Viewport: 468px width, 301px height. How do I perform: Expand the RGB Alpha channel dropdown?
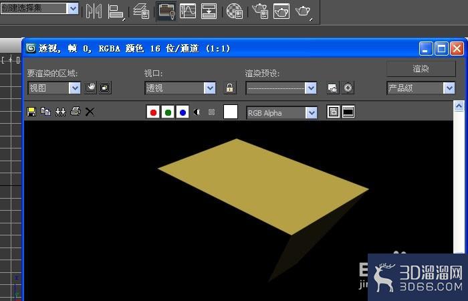coord(312,113)
